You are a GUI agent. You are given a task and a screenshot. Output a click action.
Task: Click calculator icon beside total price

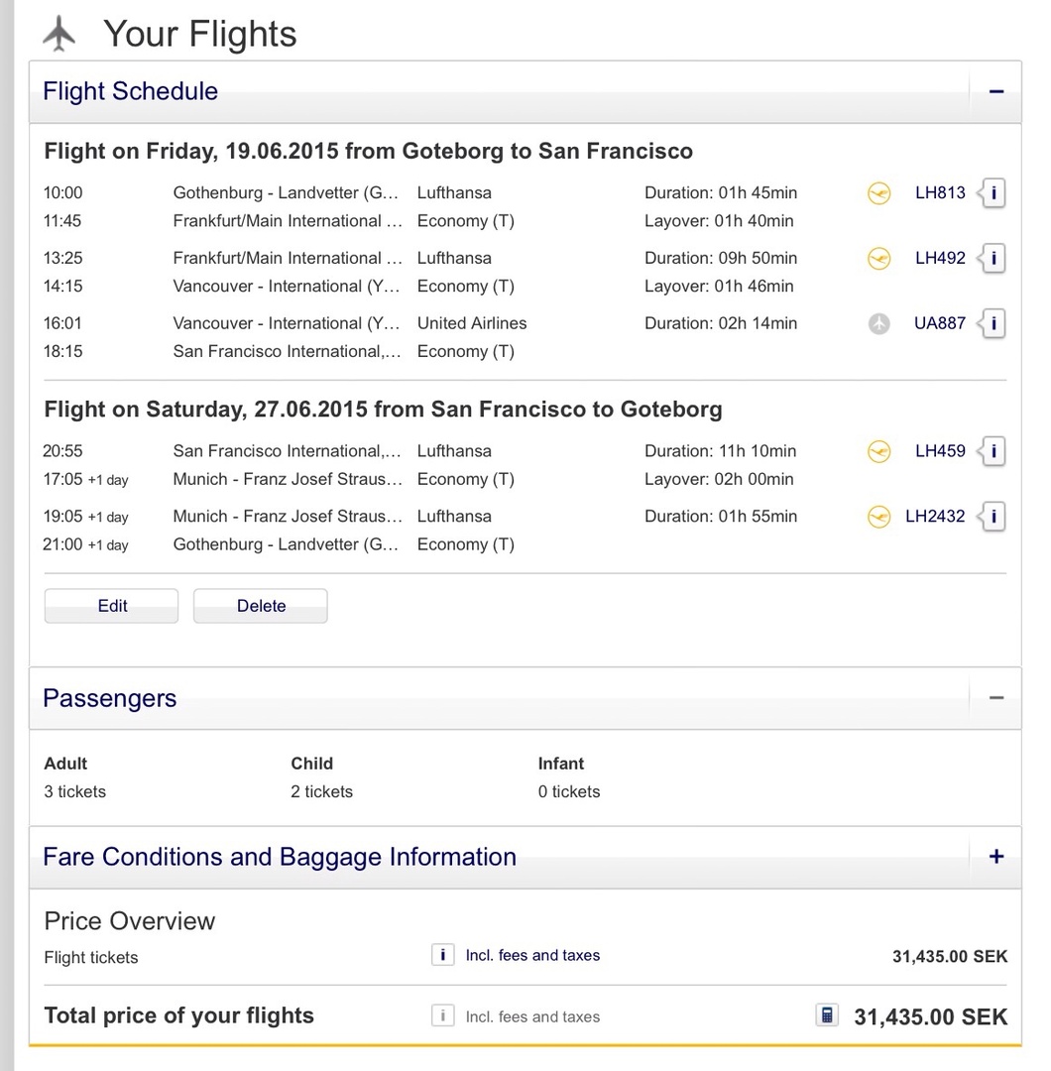pyautogui.click(x=826, y=1015)
